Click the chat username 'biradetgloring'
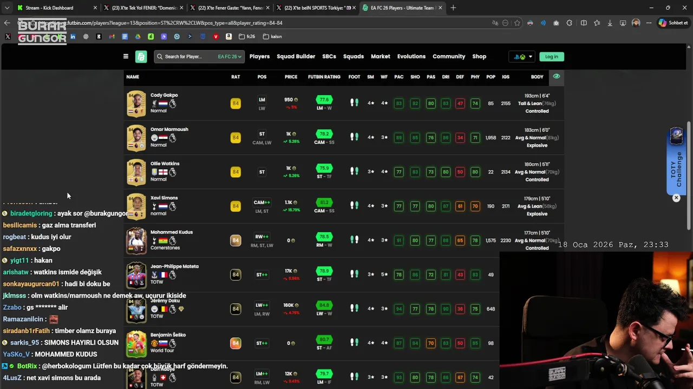 (x=31, y=213)
